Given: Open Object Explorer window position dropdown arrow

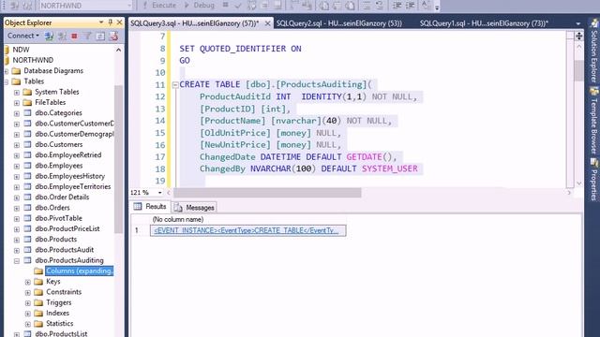Looking at the screenshot, I should 101,22.
